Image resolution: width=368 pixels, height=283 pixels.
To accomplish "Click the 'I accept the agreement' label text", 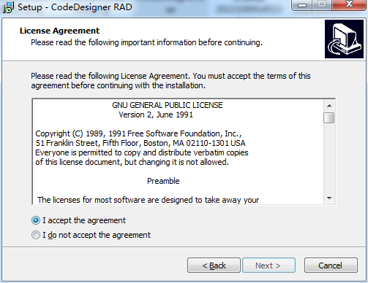I will point(84,220).
